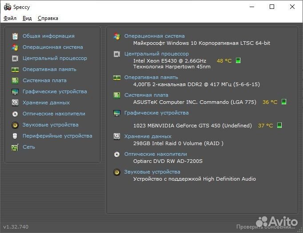Click the green motherboard temperature indicator icon
The image size is (303, 233).
pos(284,102)
